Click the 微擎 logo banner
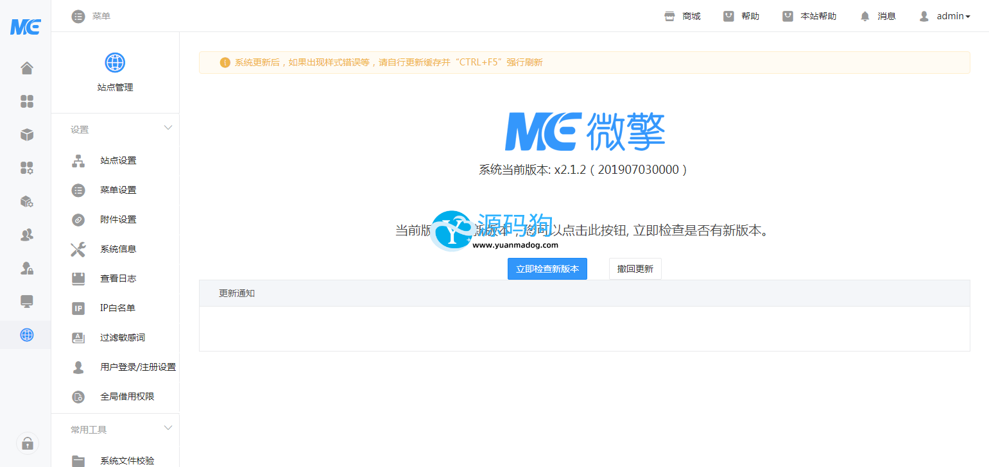This screenshot has height=467, width=989. coord(585,132)
